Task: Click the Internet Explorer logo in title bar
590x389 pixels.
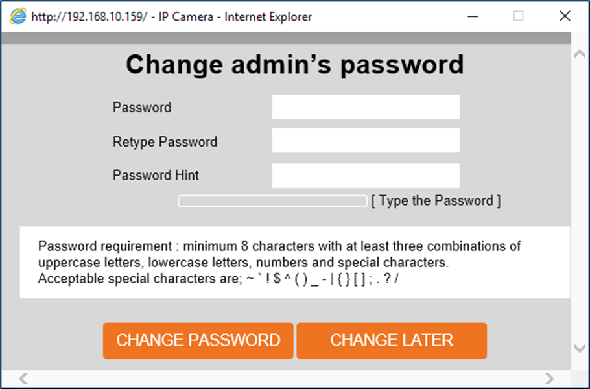Action: 18,17
